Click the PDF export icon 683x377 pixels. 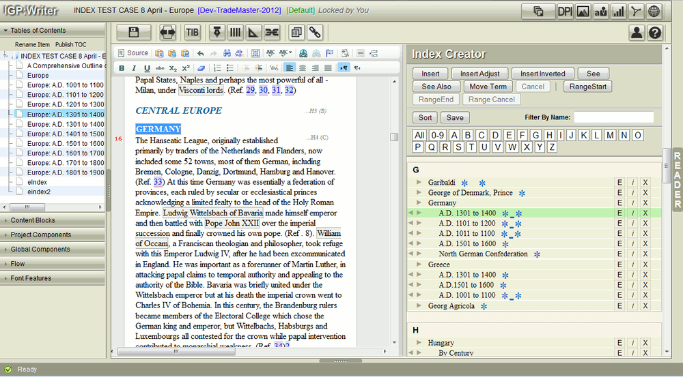tap(637, 12)
